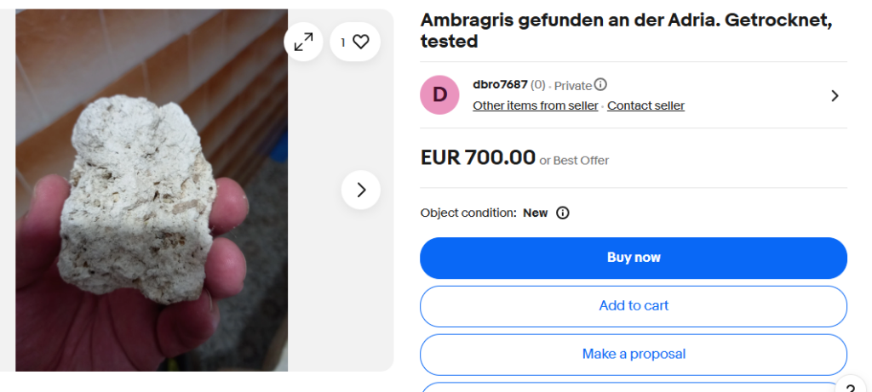
Task: Expand seller details with right chevron
Action: point(835,95)
